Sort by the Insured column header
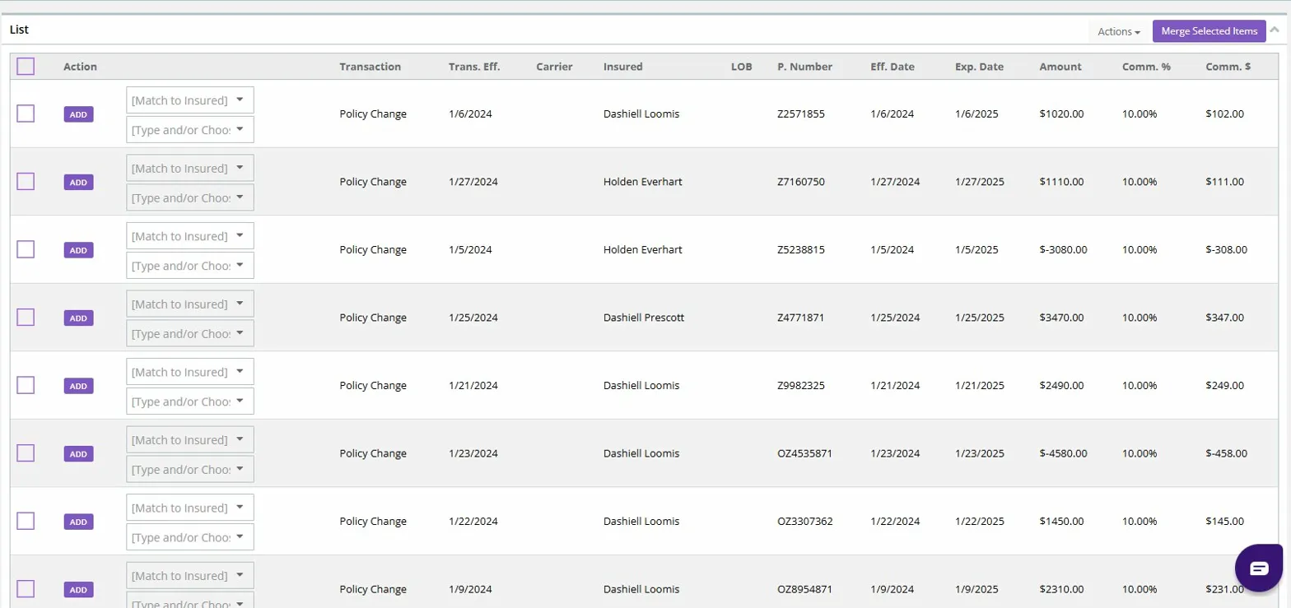 [622, 67]
